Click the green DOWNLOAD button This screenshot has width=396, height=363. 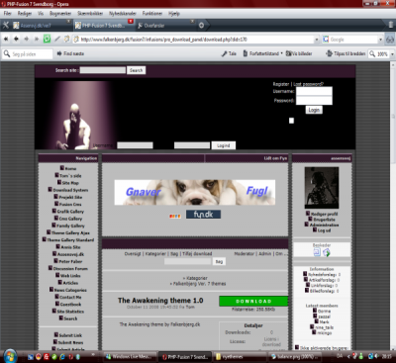point(253,302)
